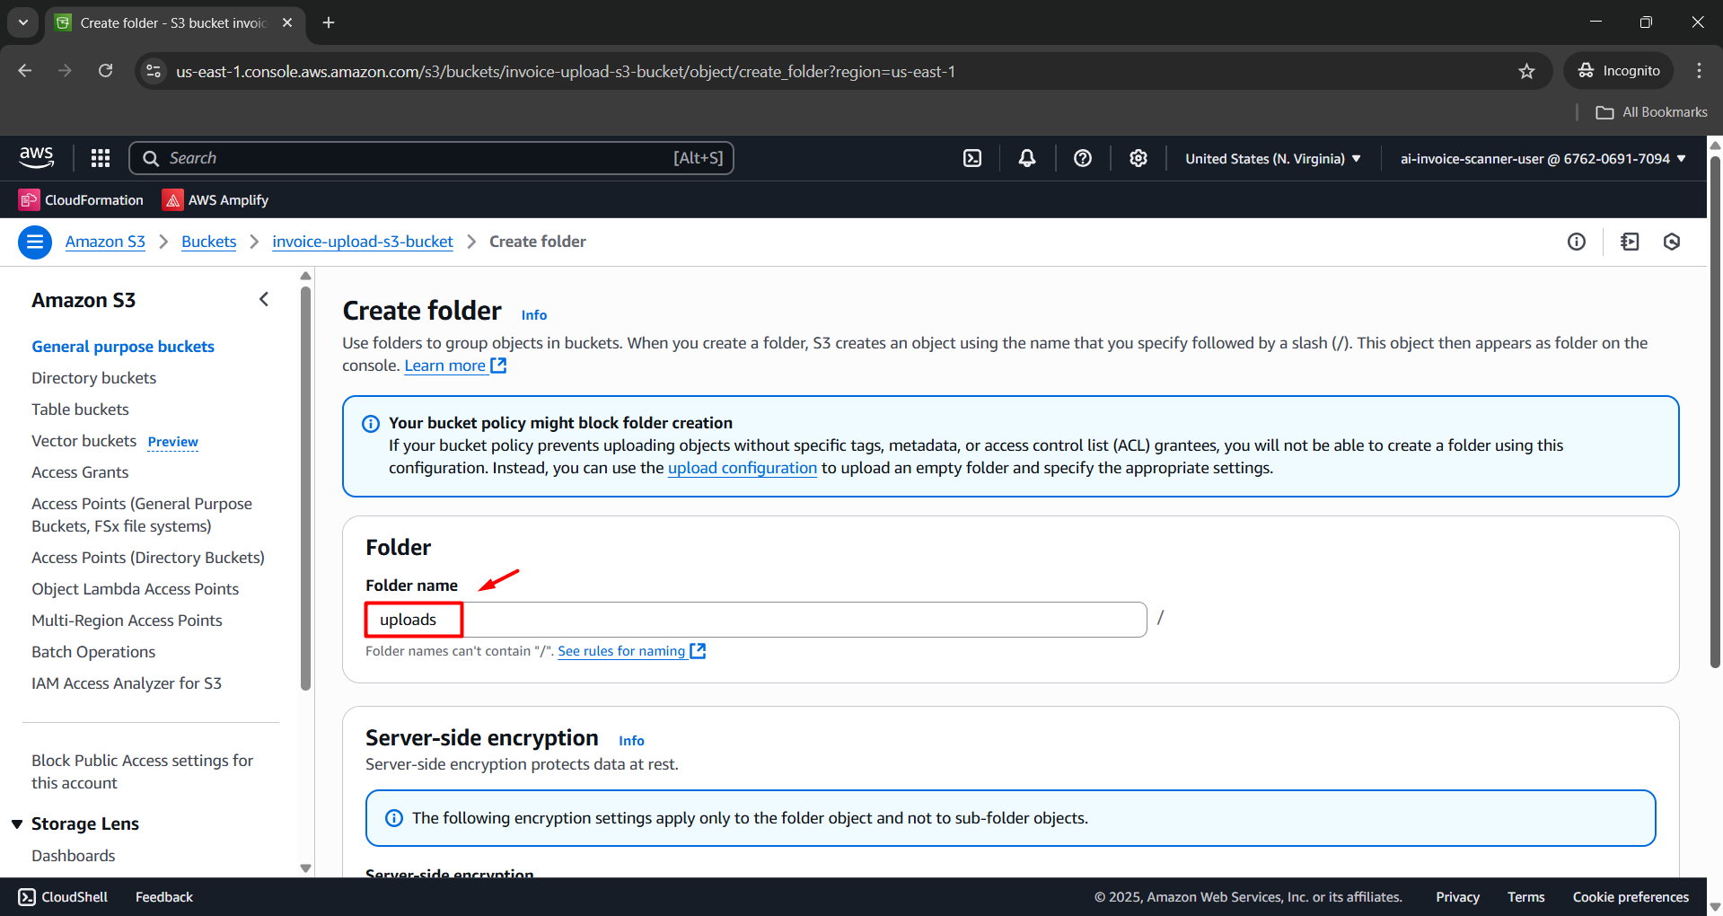This screenshot has height=916, width=1723.
Task: Click the folder name field containing uploads
Action: click(x=412, y=619)
